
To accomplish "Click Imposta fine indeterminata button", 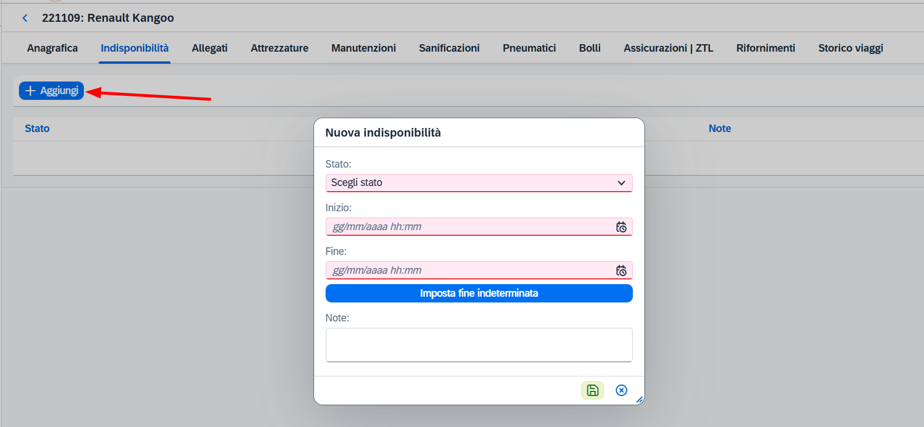I will [479, 293].
